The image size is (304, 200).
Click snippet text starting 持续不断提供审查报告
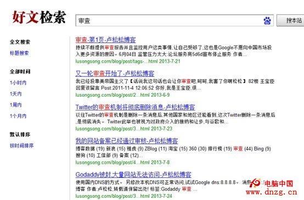click(174, 51)
